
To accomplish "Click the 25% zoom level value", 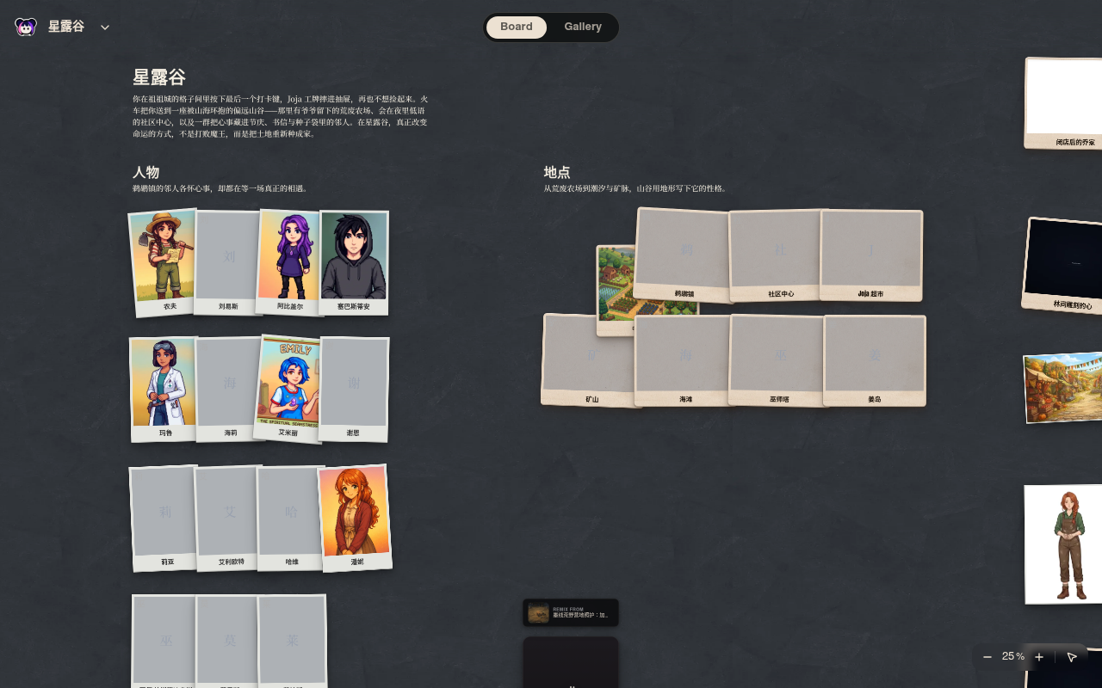I will coord(1013,657).
